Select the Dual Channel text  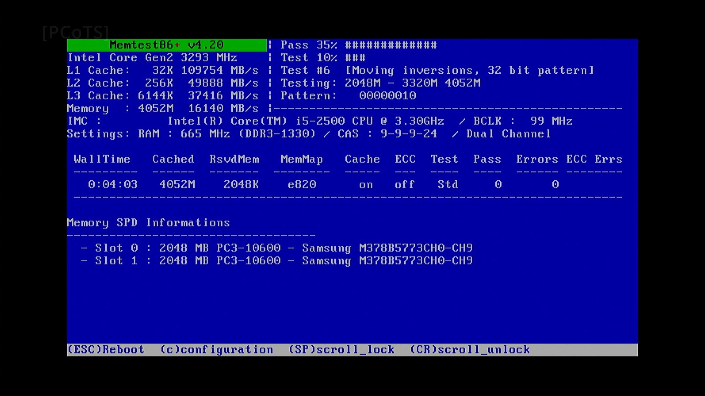[x=508, y=134]
